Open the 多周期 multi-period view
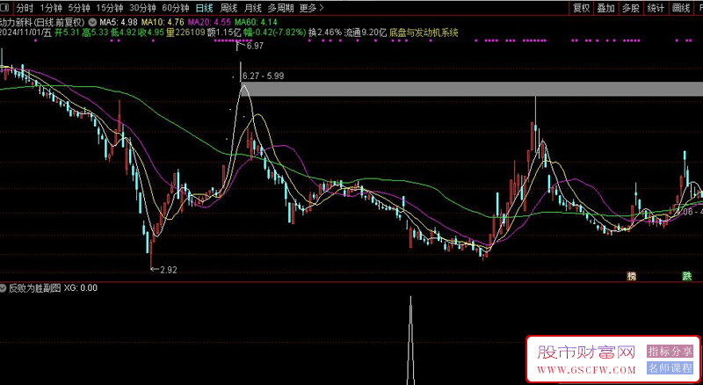The image size is (703, 385). coord(281,8)
